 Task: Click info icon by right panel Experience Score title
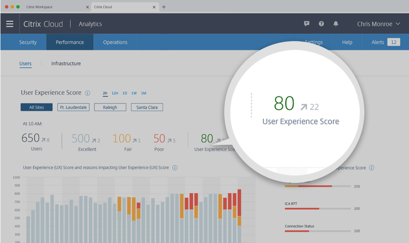point(372,168)
